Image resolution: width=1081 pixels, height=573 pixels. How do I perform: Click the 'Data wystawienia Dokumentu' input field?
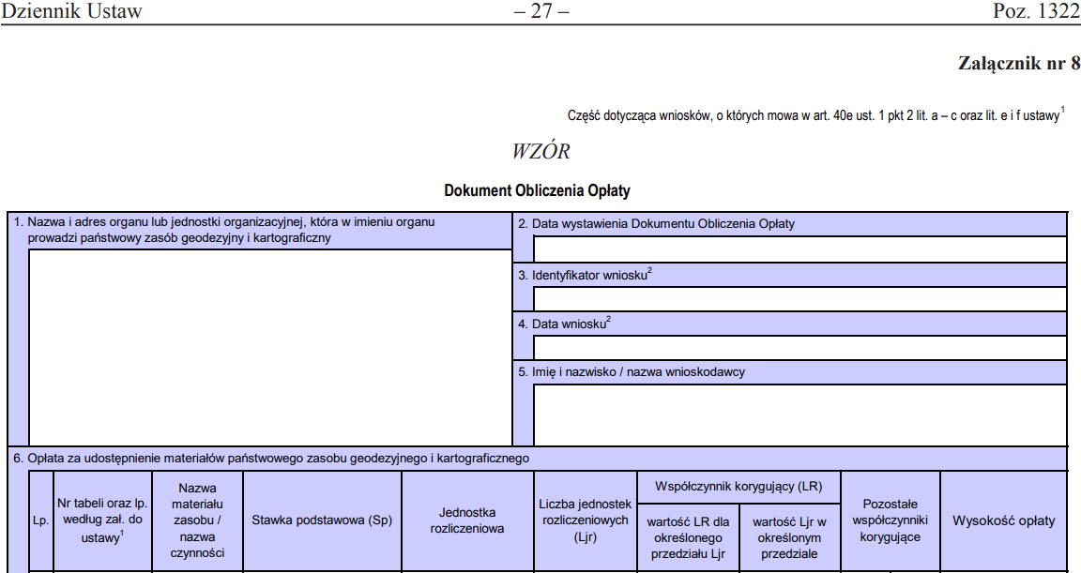799,249
